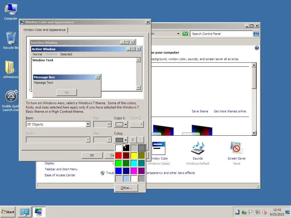Open the Color 1 dropdown arrow
Viewport: 291px width, 218px height.
click(x=126, y=124)
